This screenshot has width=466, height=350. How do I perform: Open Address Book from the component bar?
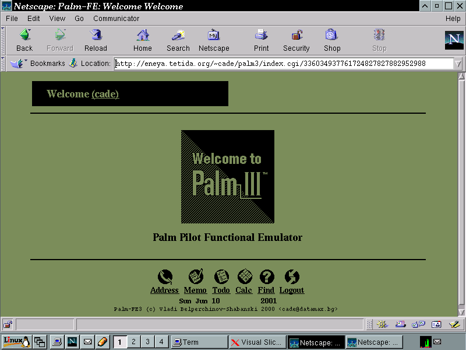pos(436,324)
